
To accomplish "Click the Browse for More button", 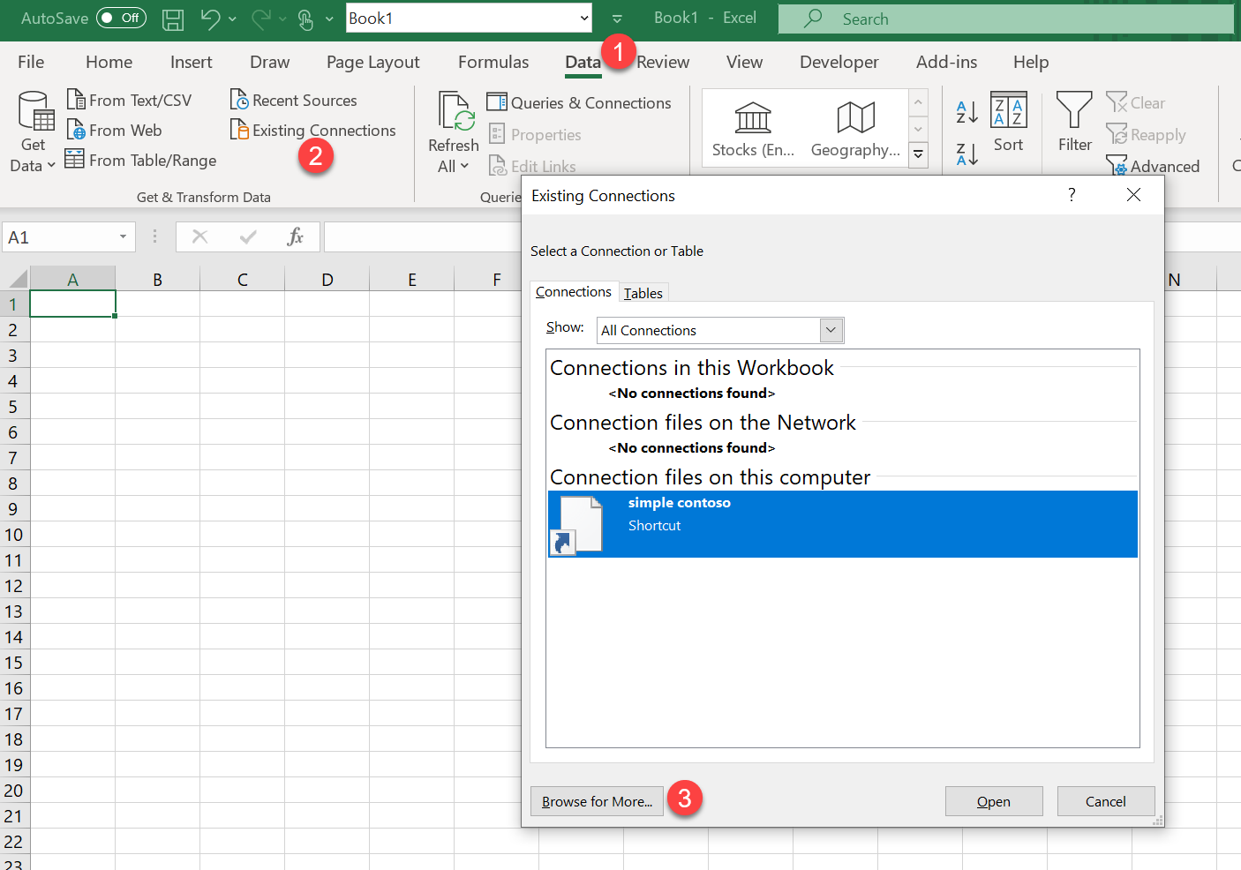I will click(x=597, y=801).
